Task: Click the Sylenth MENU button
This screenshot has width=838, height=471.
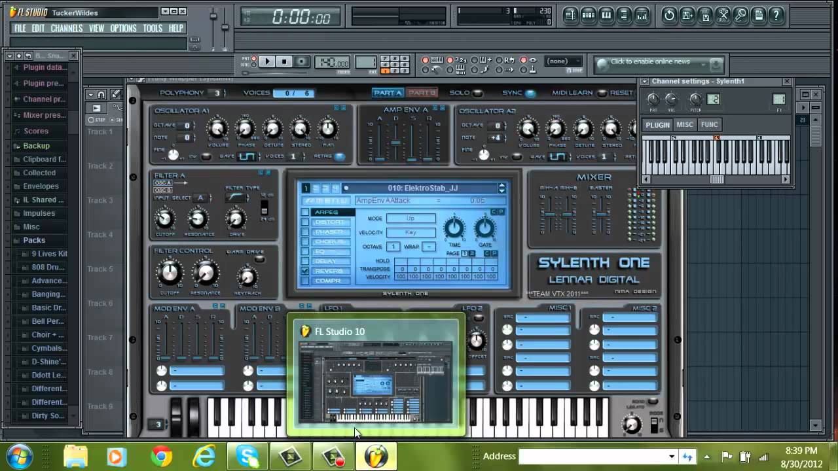Action: 326,201
